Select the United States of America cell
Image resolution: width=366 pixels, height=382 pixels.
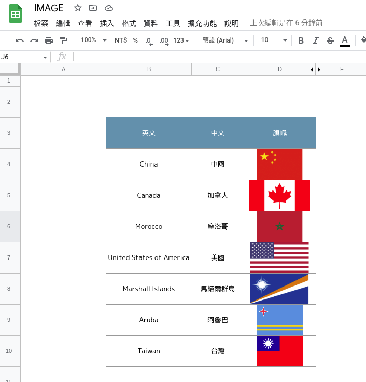(149, 258)
